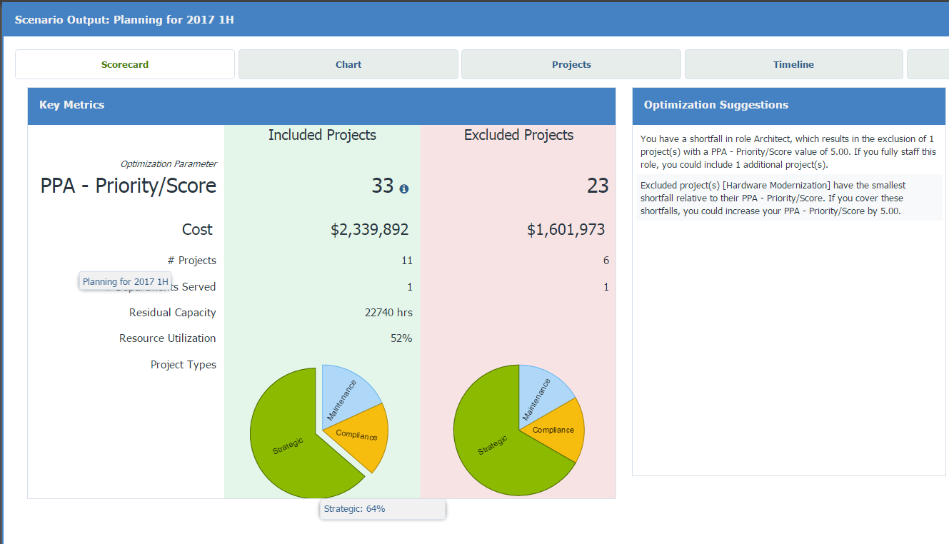Click the Optimization Suggestions panel header
Viewport: 949px width, 544px height.
click(x=788, y=105)
